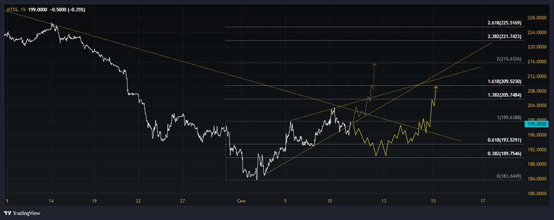This screenshot has height=220, width=554.
Task: Click the 184.0000 price axis label
Action: [x=537, y=178]
